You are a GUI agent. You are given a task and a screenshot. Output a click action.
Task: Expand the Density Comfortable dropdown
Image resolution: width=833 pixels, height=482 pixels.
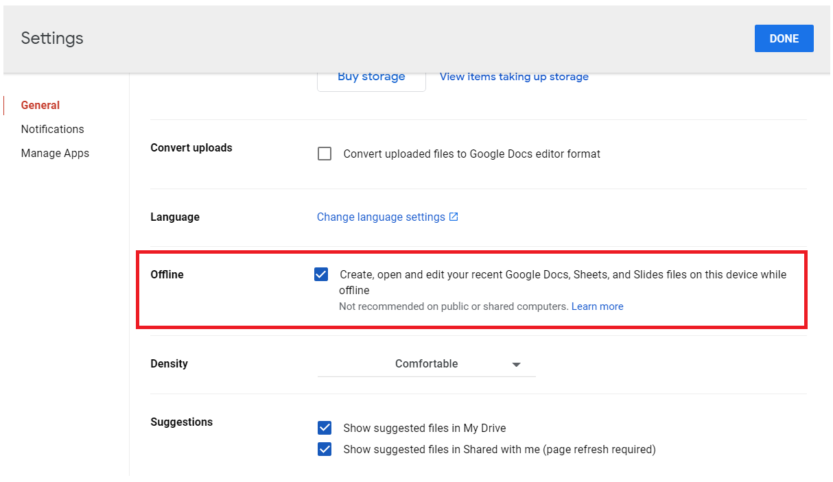click(426, 364)
